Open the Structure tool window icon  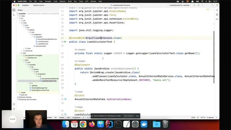[14, 14]
